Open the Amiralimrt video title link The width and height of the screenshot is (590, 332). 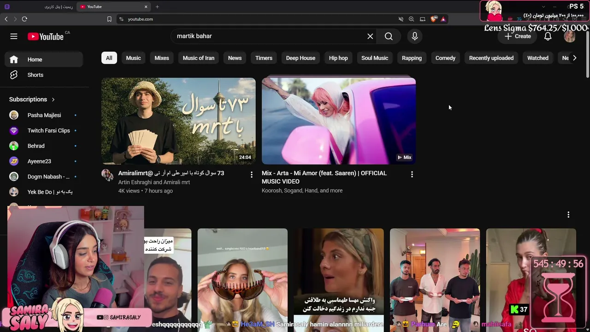[171, 173]
